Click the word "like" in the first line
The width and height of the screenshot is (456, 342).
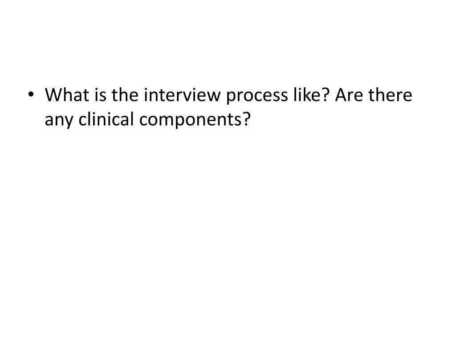pyautogui.click(x=306, y=94)
